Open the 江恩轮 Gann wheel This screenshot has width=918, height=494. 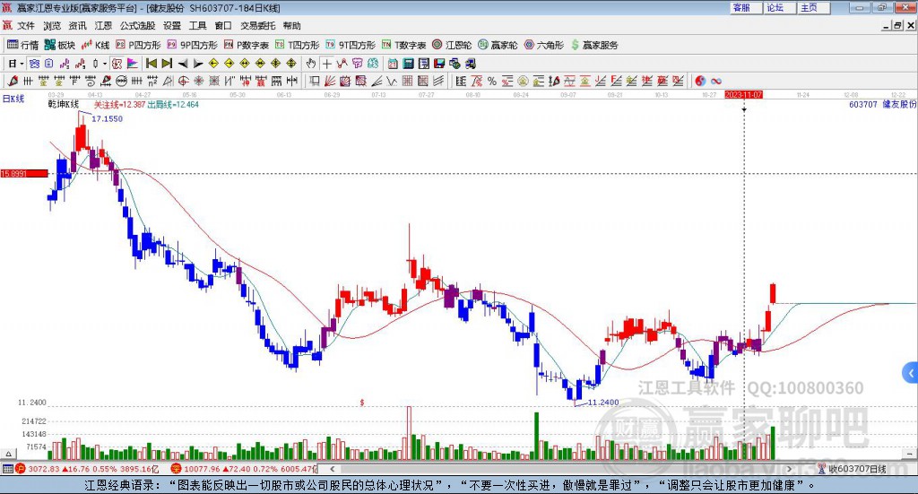pos(452,45)
